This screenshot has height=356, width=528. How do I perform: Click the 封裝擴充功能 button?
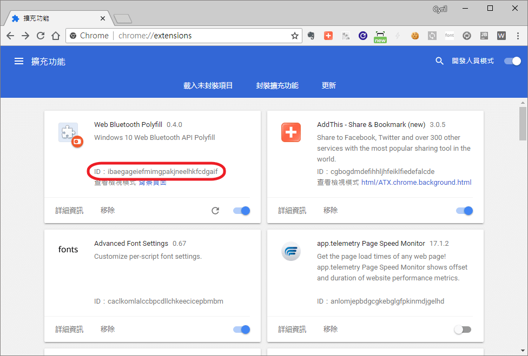coord(277,85)
